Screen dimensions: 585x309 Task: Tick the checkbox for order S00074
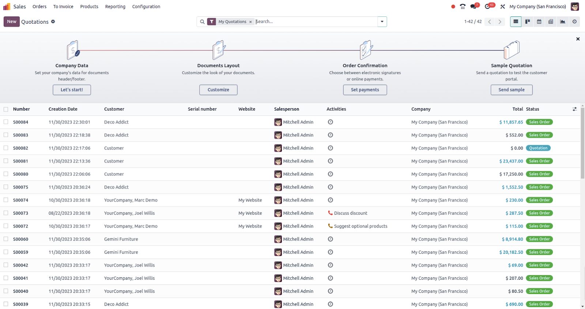pyautogui.click(x=6, y=200)
